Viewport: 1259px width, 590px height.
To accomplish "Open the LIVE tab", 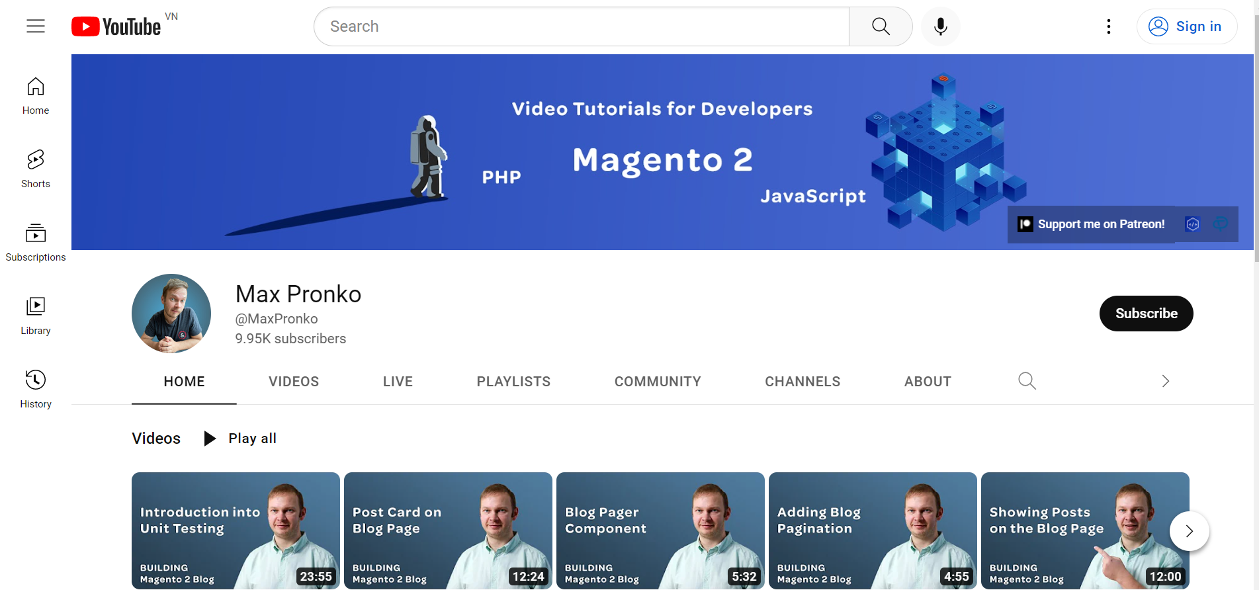I will pos(398,382).
